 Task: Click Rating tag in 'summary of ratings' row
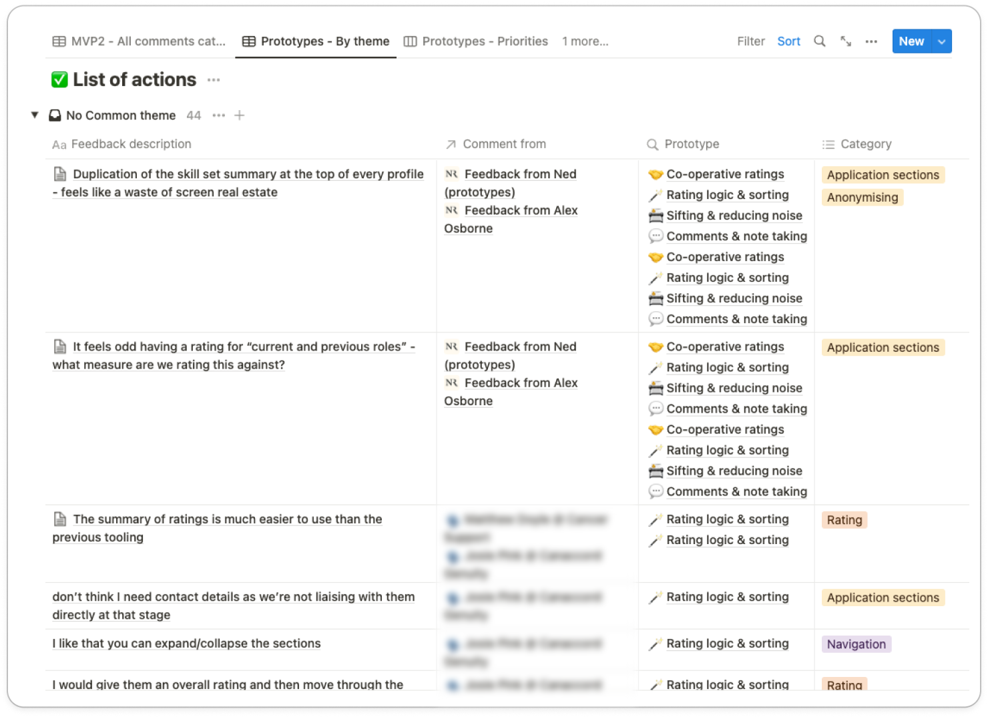(844, 520)
